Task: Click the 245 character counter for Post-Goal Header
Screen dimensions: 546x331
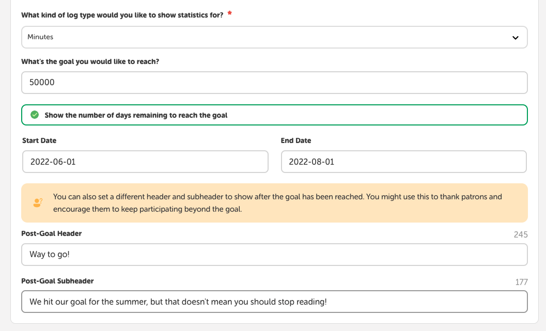Action: click(521, 234)
